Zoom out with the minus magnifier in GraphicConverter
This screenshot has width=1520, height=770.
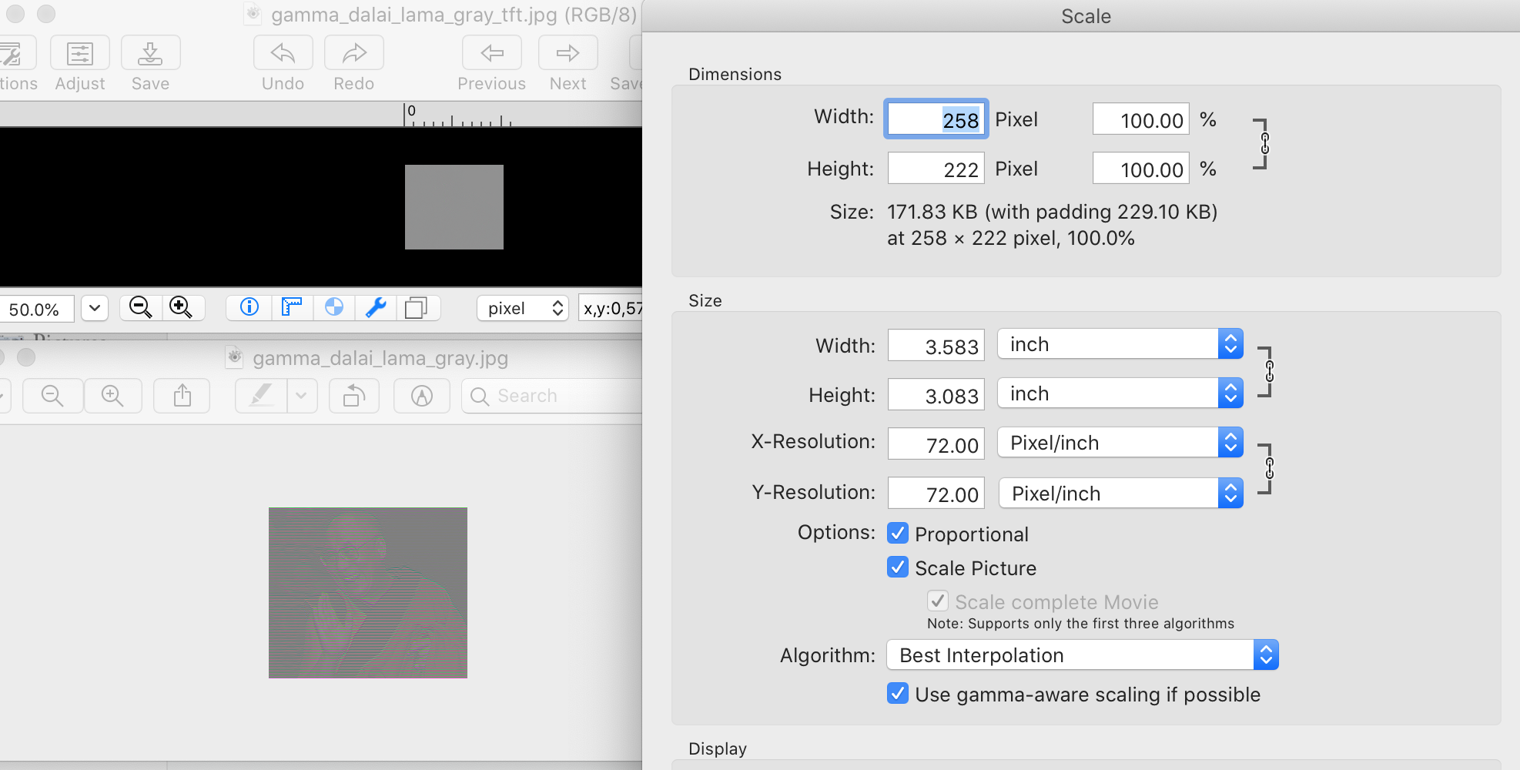pos(141,307)
